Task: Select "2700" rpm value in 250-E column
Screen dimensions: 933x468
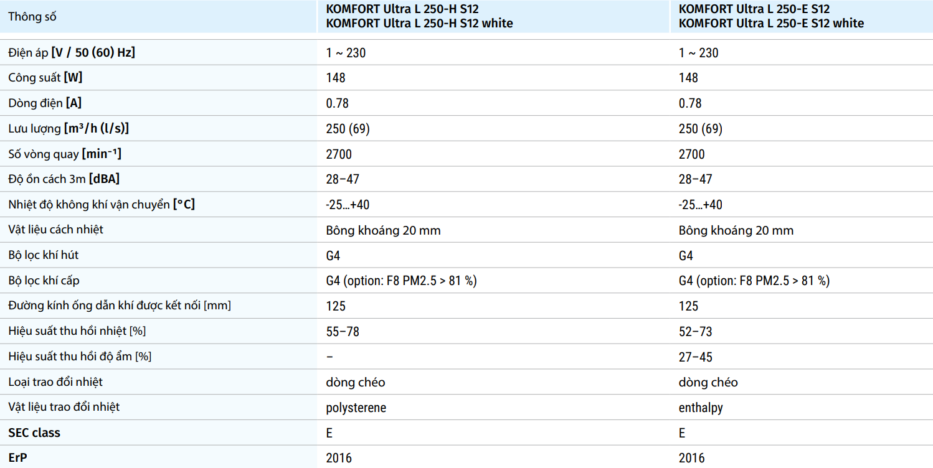Action: click(692, 154)
